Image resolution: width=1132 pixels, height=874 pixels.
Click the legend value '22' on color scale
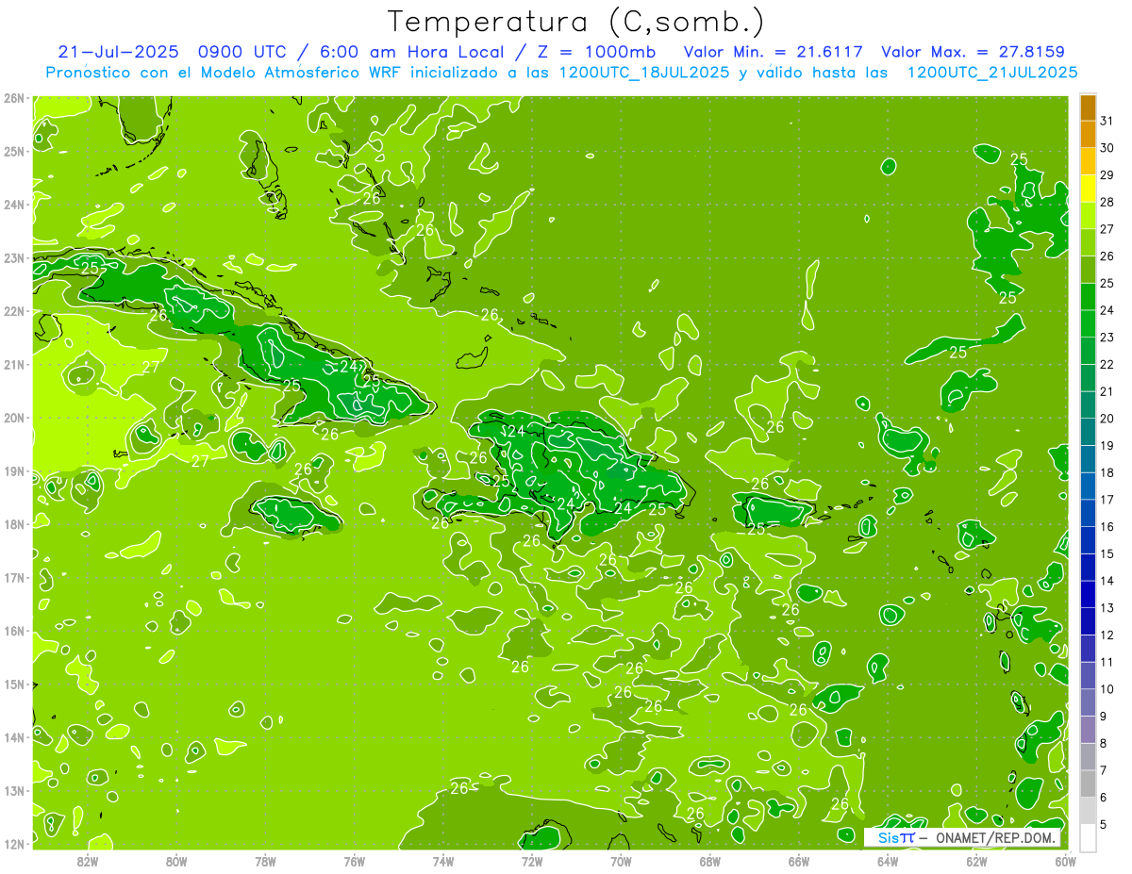pyautogui.click(x=1107, y=364)
